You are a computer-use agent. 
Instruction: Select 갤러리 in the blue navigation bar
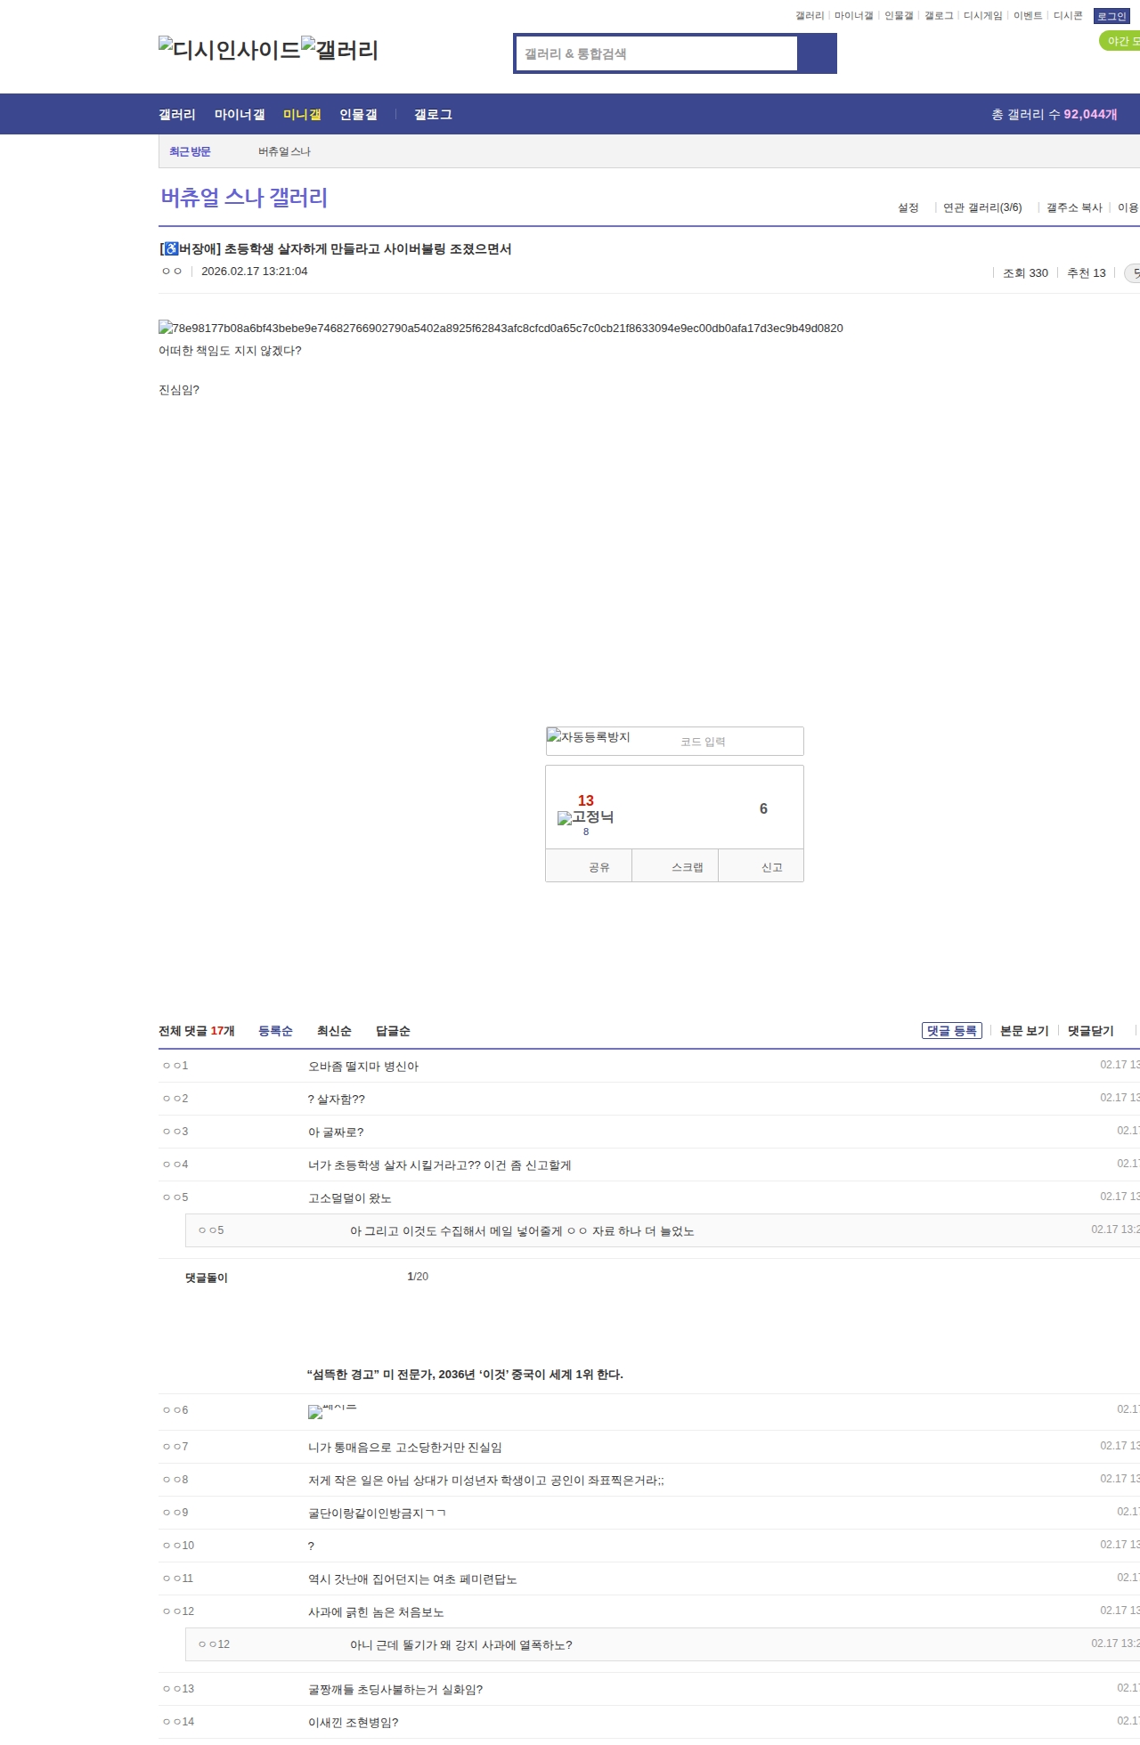[x=177, y=115]
